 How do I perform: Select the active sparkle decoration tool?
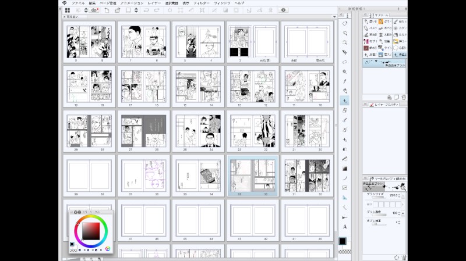tap(345, 101)
